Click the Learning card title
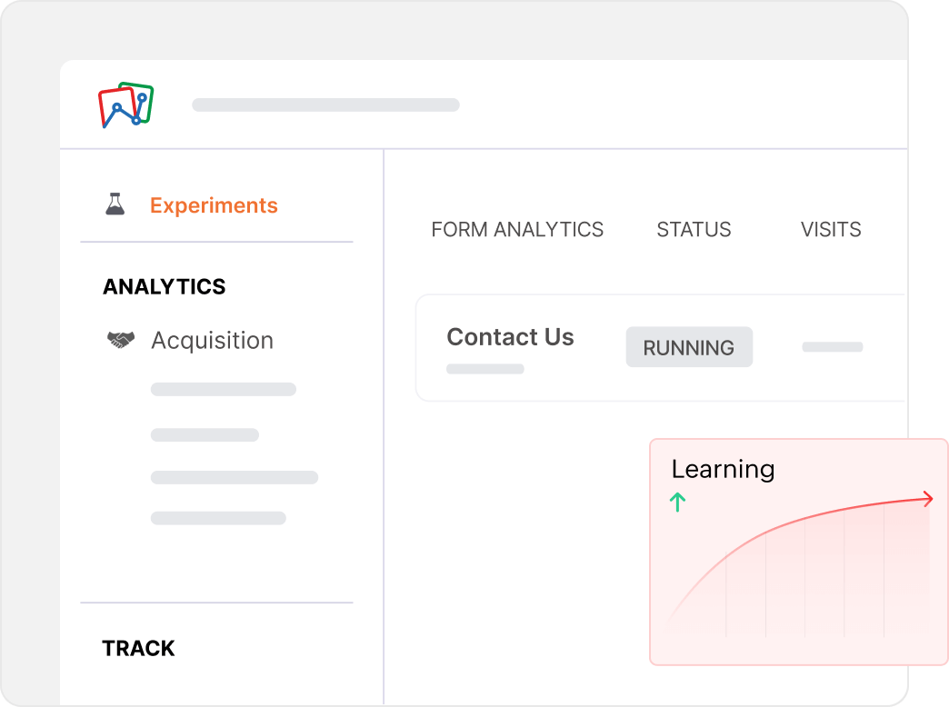 [723, 469]
